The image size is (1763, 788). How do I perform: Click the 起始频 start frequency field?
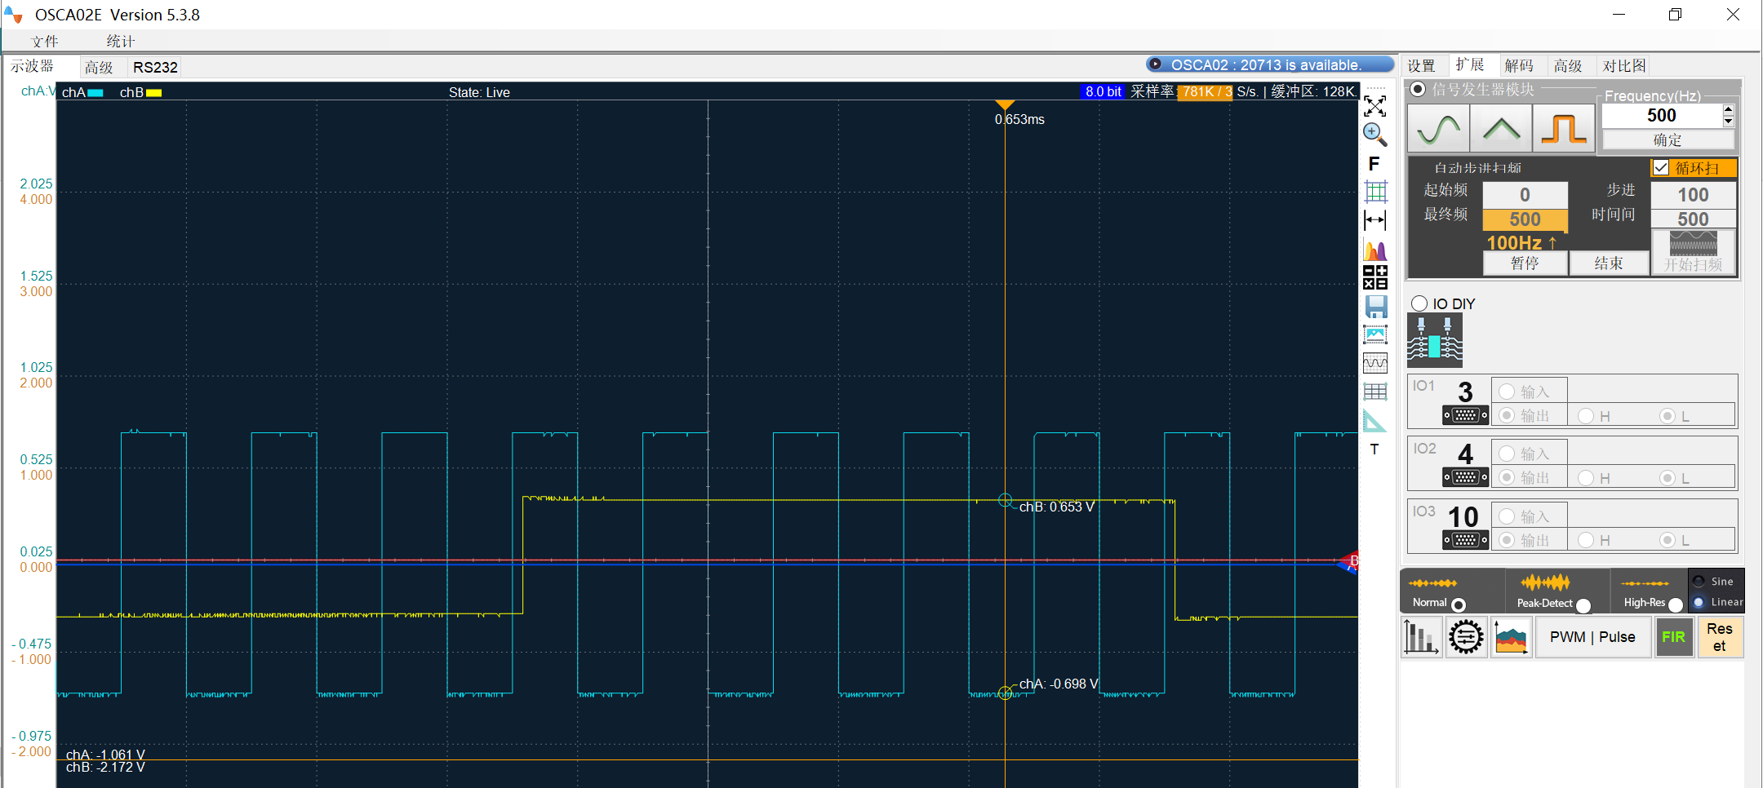coord(1525,195)
